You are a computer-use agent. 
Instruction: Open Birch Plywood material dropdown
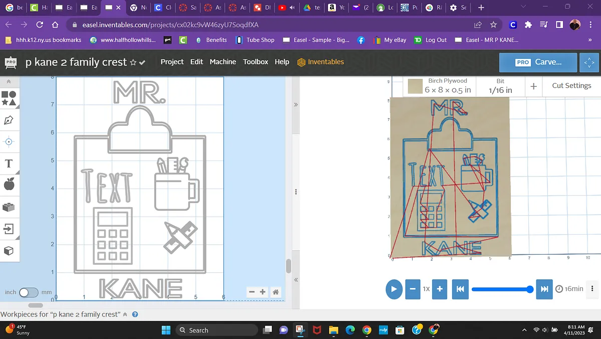[440, 86]
